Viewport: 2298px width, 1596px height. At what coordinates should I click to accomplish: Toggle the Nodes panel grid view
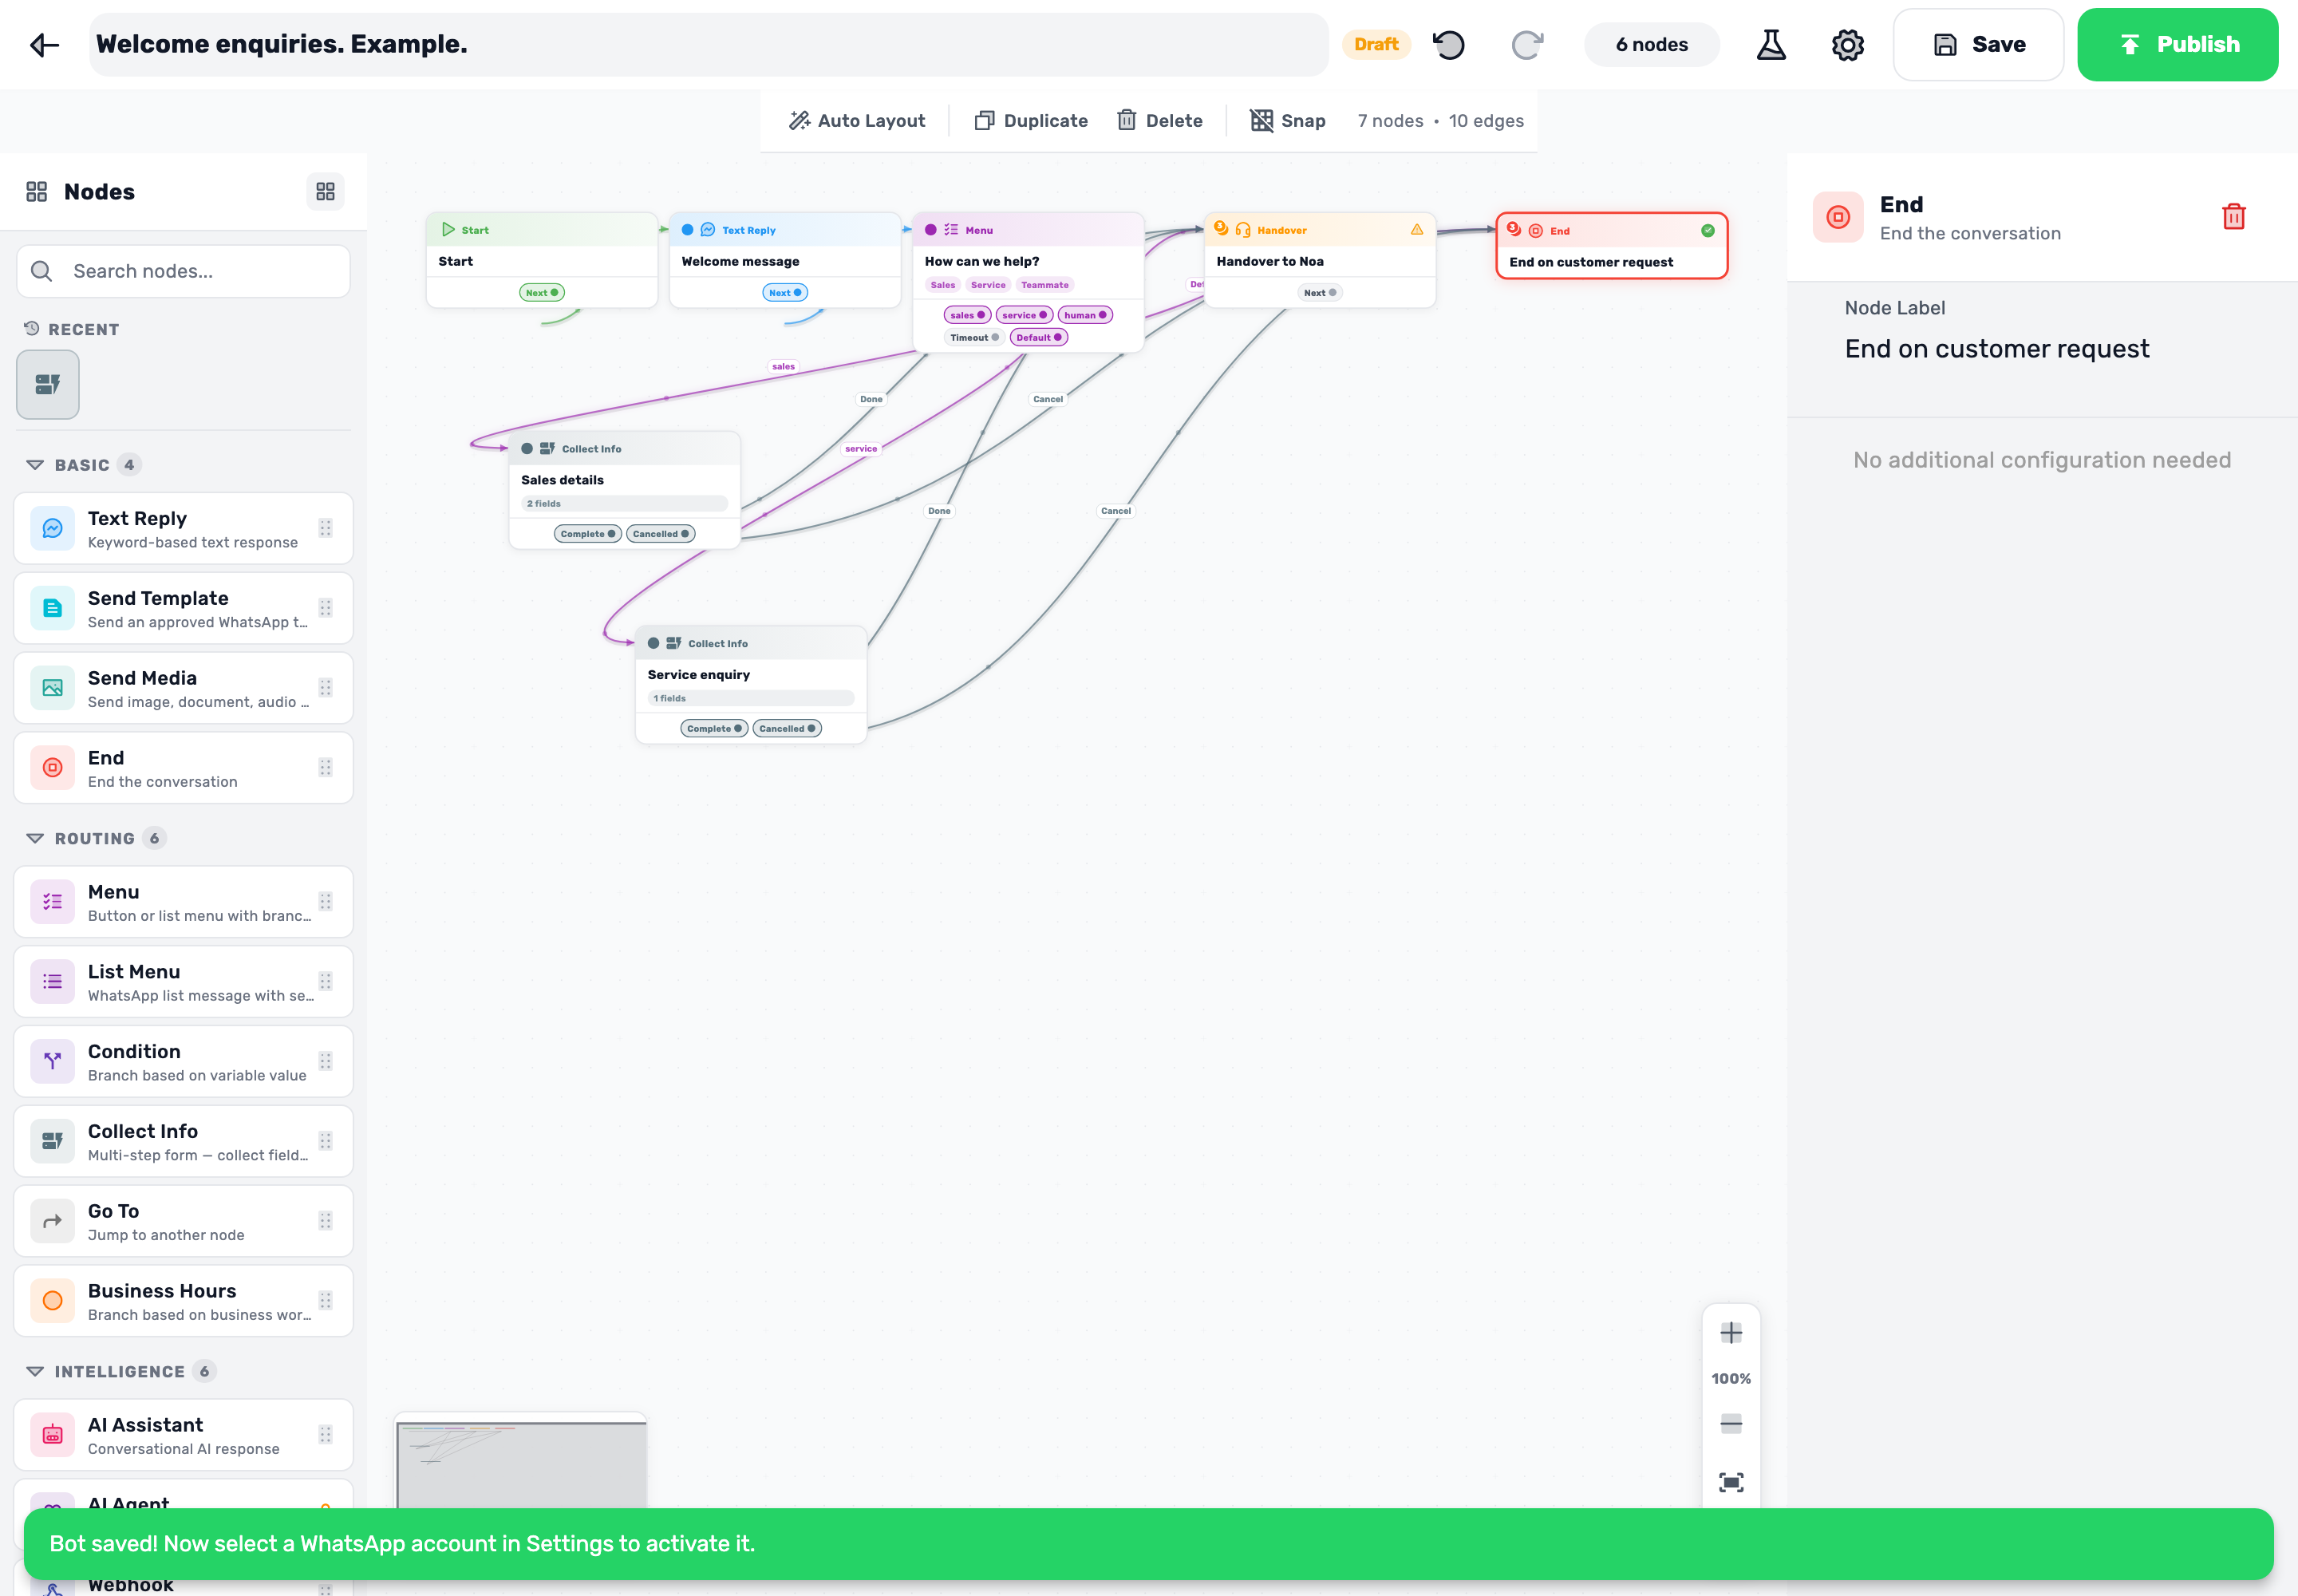pyautogui.click(x=325, y=191)
